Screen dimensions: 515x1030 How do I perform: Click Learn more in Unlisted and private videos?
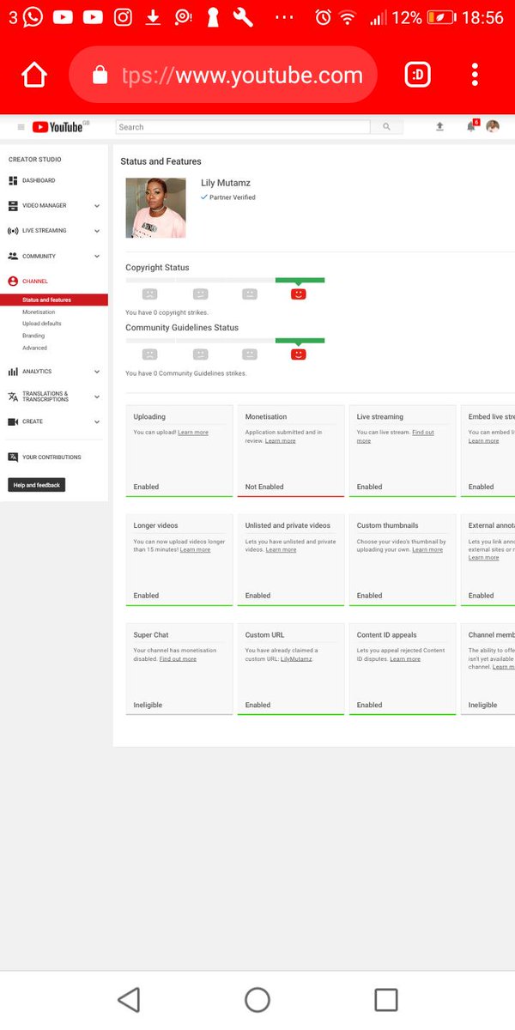pos(282,550)
